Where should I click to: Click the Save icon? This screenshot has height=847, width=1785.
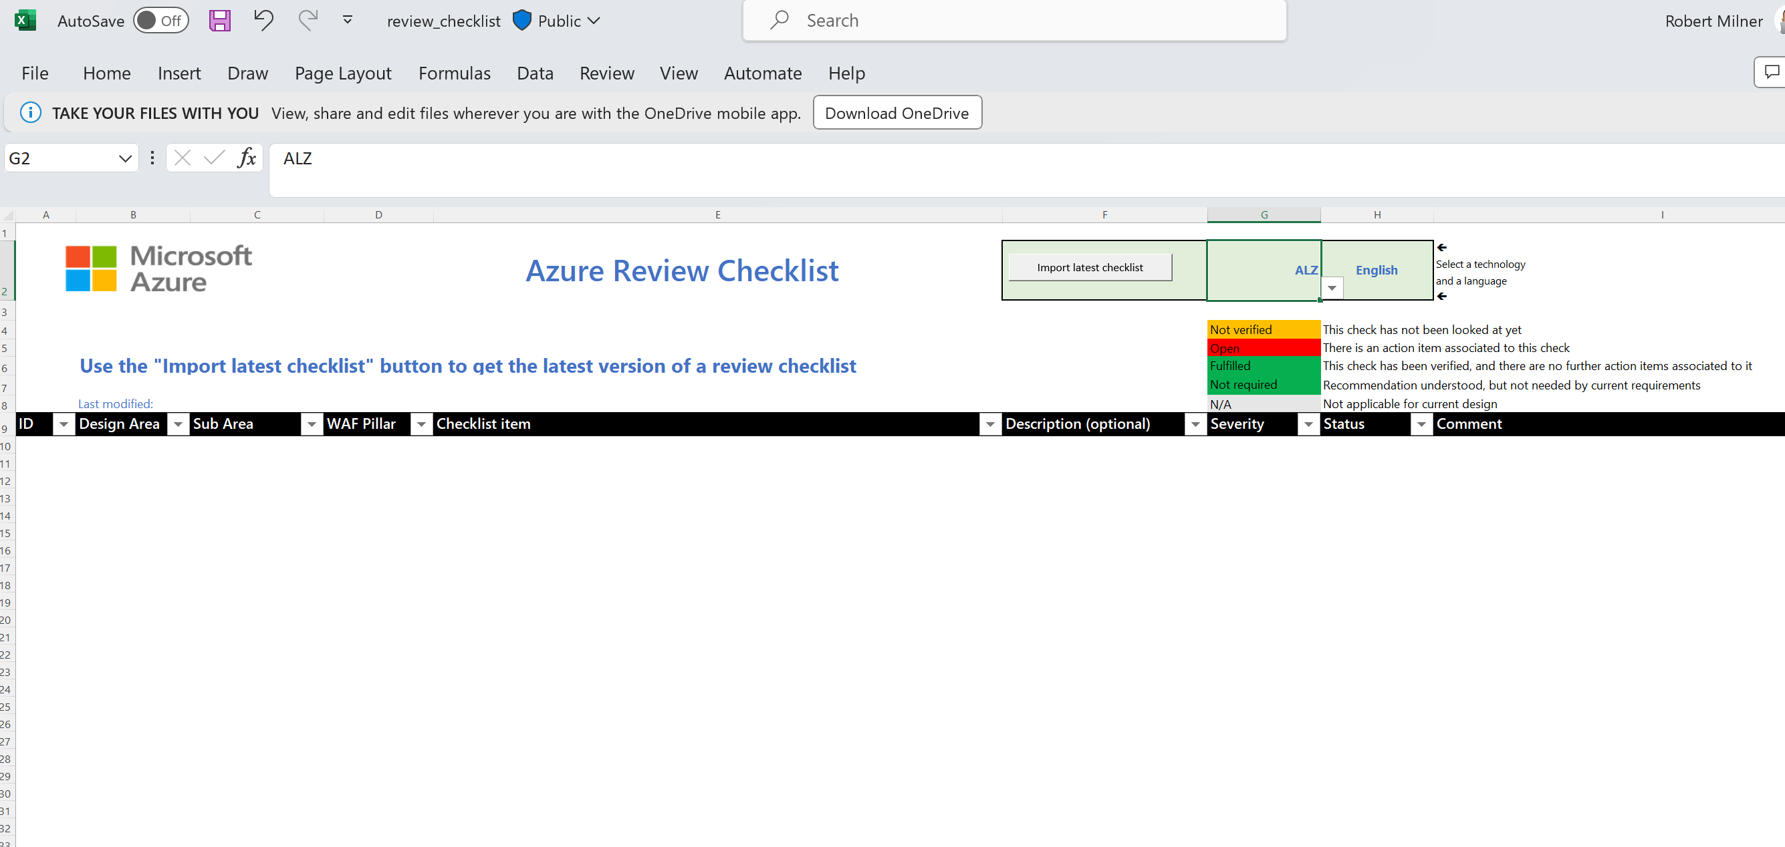pyautogui.click(x=220, y=21)
